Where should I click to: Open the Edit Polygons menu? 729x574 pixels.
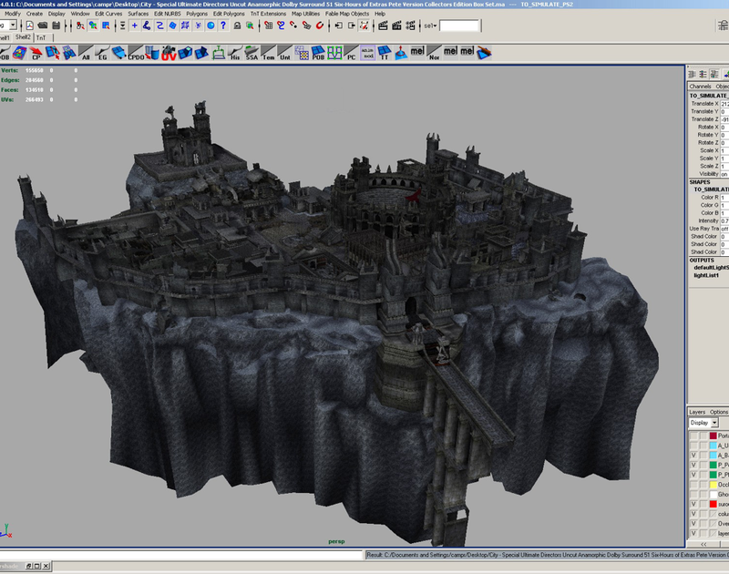[230, 15]
